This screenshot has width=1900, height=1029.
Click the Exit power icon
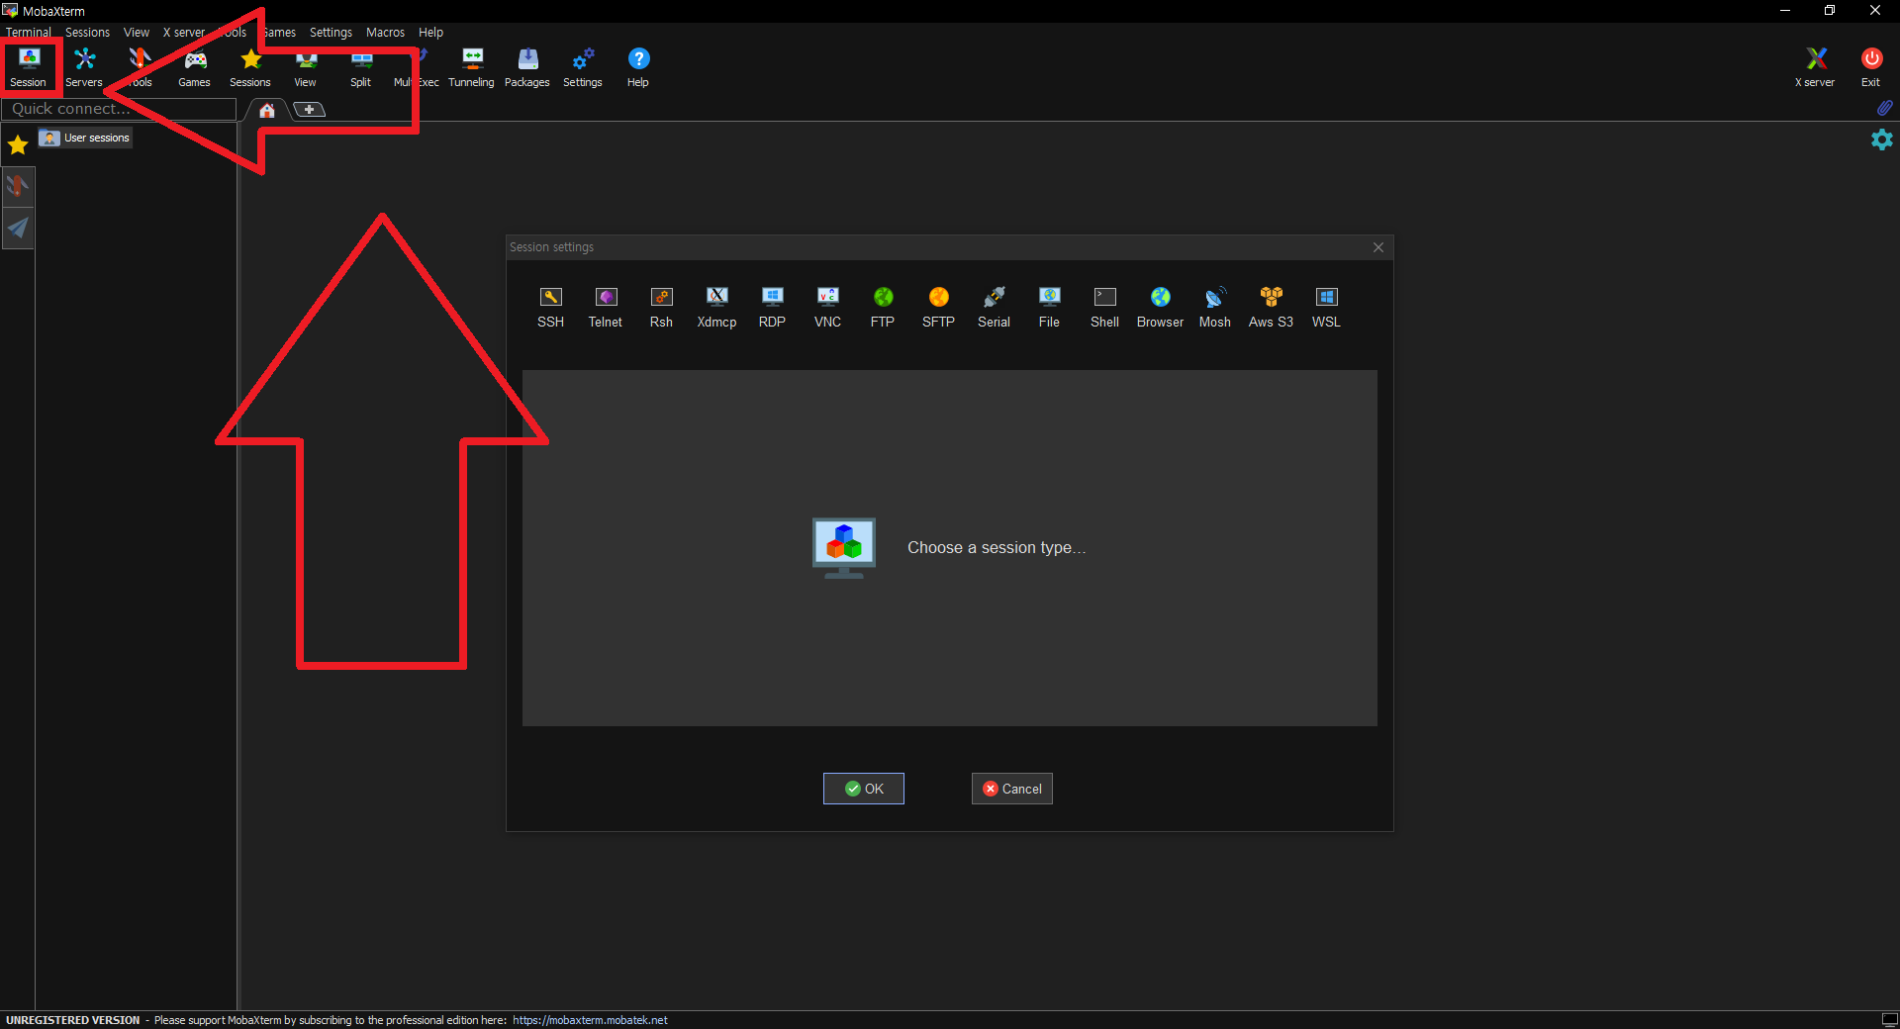click(x=1870, y=67)
